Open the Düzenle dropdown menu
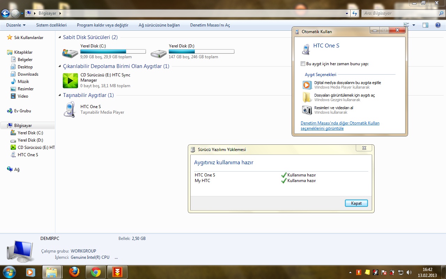Screen dimensions: 446x279 point(16,25)
